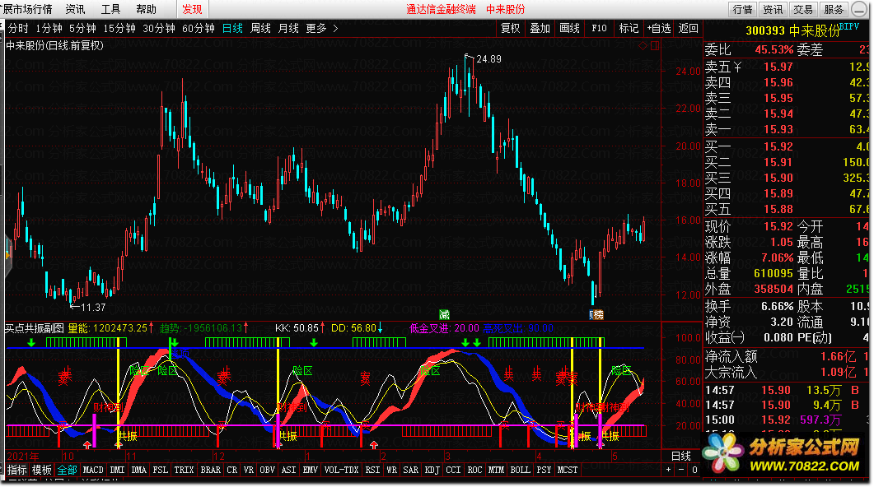
Task: Switch indicator to ASI
Action: pos(289,471)
